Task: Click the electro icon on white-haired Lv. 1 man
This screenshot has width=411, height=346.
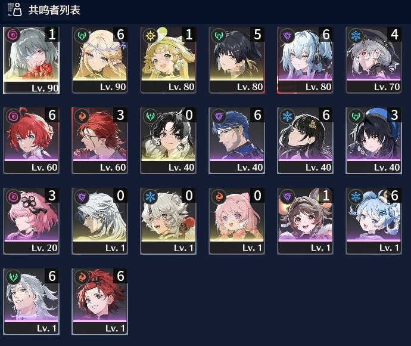Action: point(82,197)
